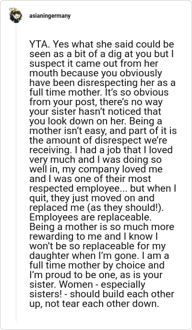The height and width of the screenshot is (330, 192).
Task: Click the closing text 'up, not tear each other down.'
Action: 94,304
